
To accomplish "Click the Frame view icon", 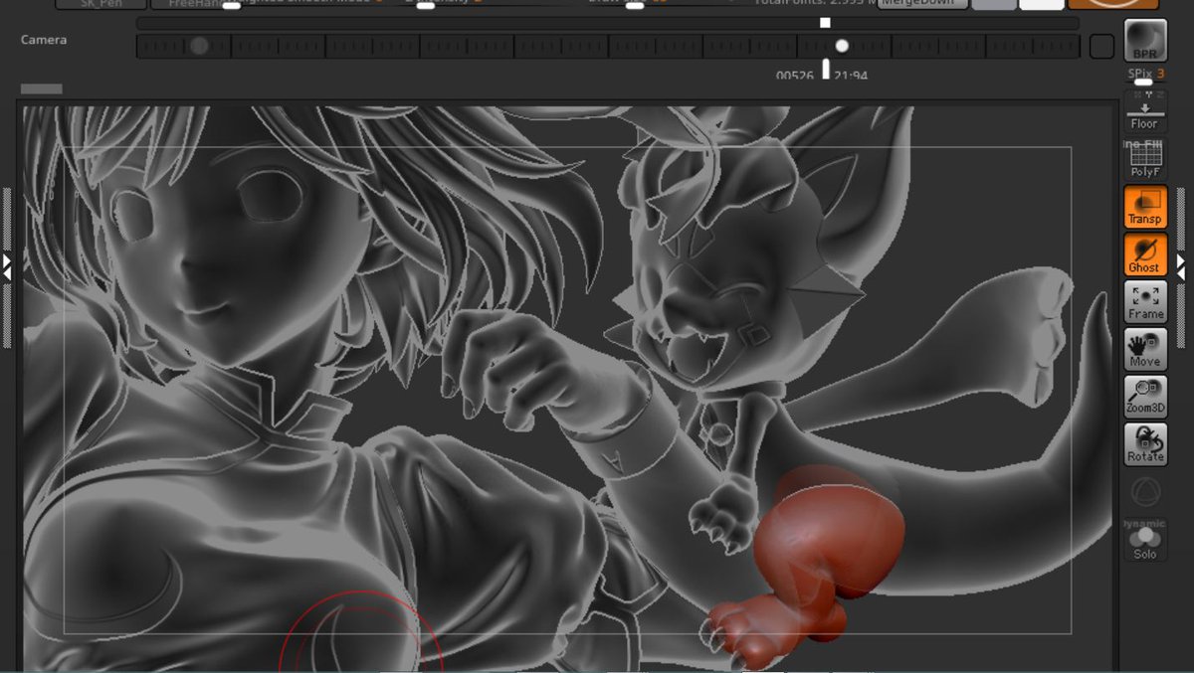I will point(1145,302).
